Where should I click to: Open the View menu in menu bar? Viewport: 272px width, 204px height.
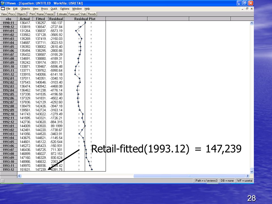coord(35,9)
